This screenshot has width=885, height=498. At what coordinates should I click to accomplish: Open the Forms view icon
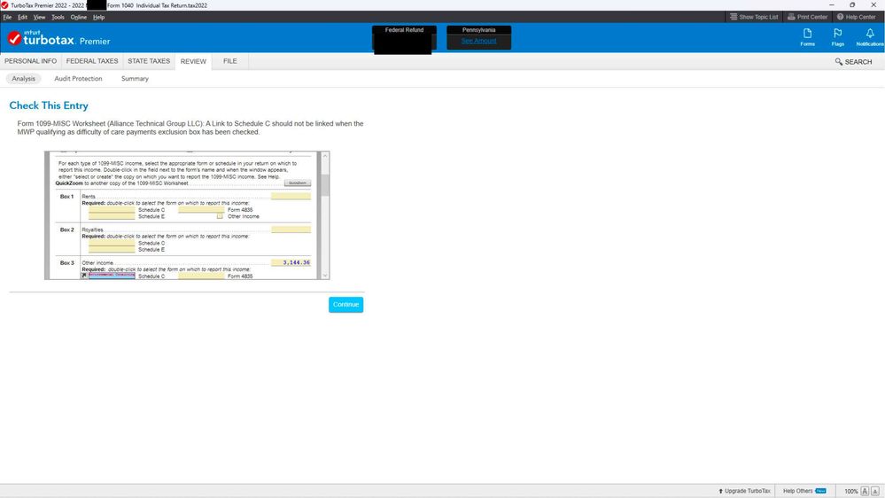(x=807, y=36)
